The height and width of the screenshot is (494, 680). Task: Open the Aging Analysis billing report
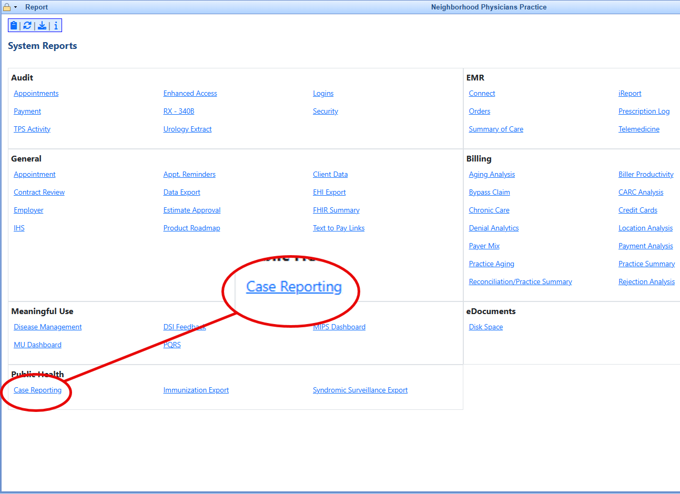point(492,175)
